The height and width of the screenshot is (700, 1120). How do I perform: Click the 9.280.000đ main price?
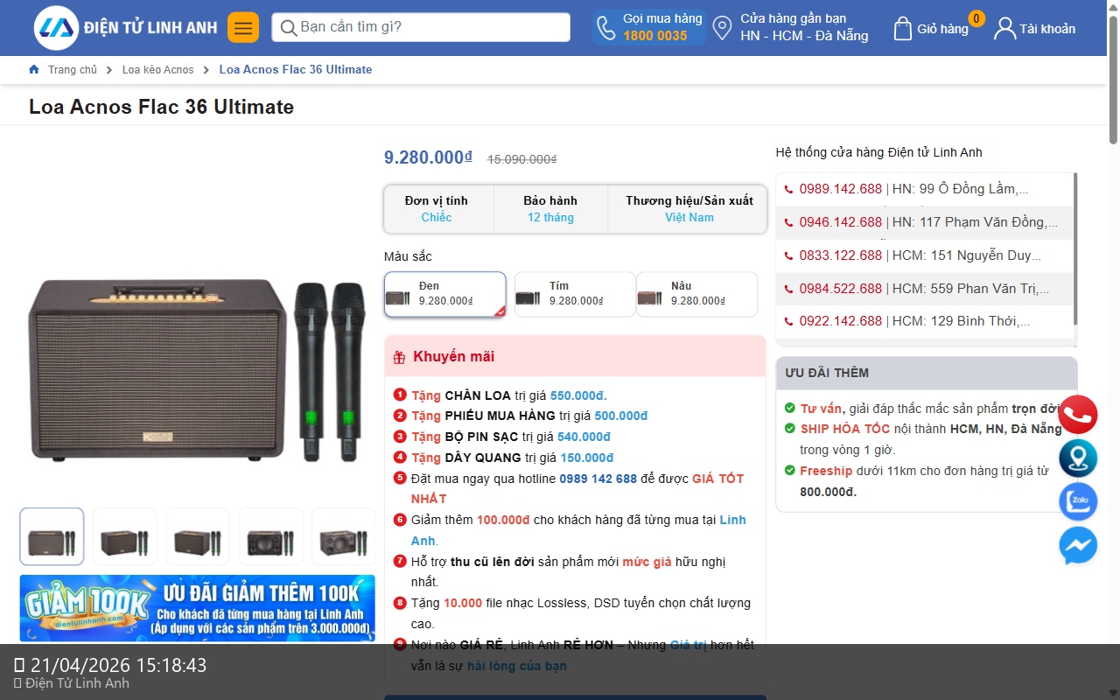coord(428,157)
